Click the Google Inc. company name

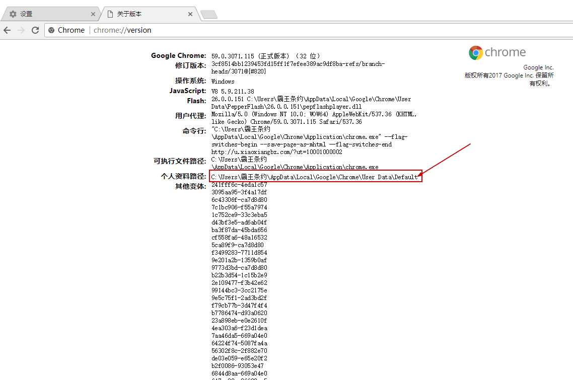[538, 67]
